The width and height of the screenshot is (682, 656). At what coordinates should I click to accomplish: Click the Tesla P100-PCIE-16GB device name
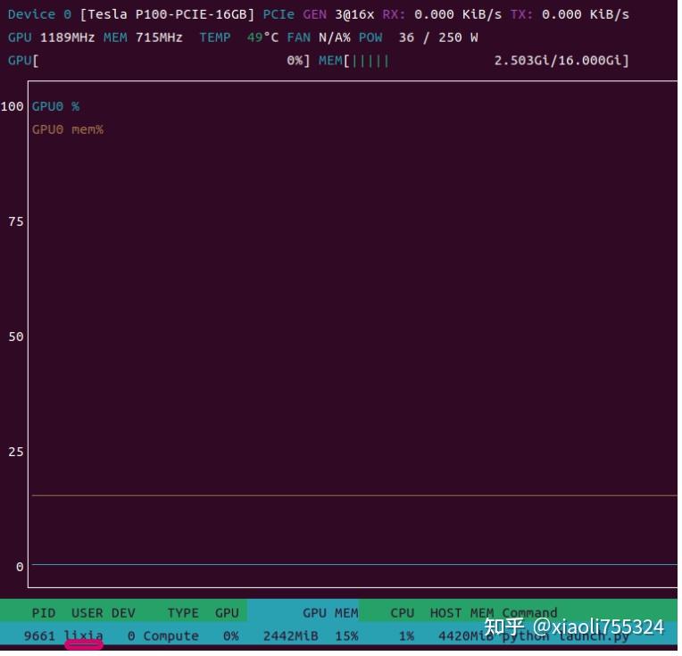pyautogui.click(x=167, y=15)
